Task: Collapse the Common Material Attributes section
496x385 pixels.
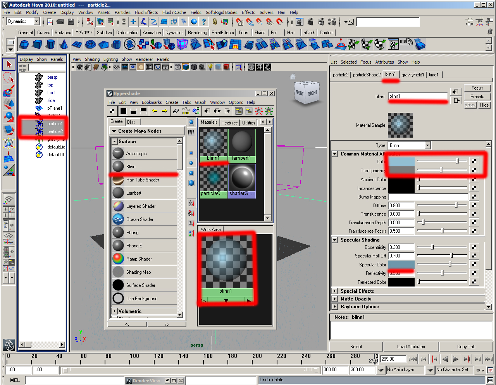Action: click(x=335, y=154)
